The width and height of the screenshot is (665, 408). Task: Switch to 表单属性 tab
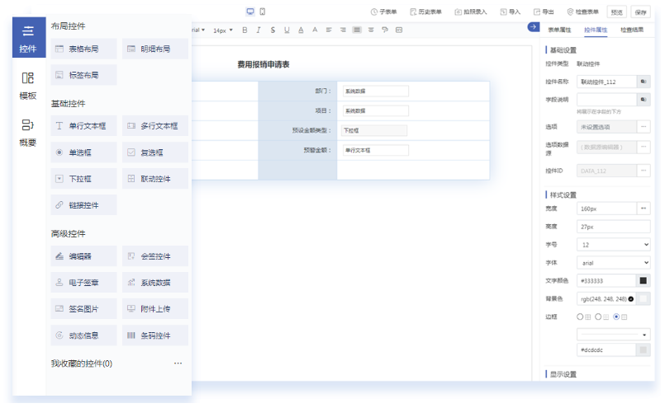coord(560,30)
